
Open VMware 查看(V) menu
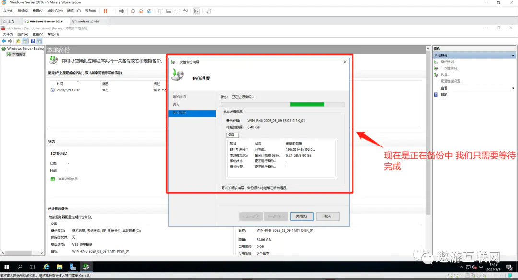[x=38, y=11]
